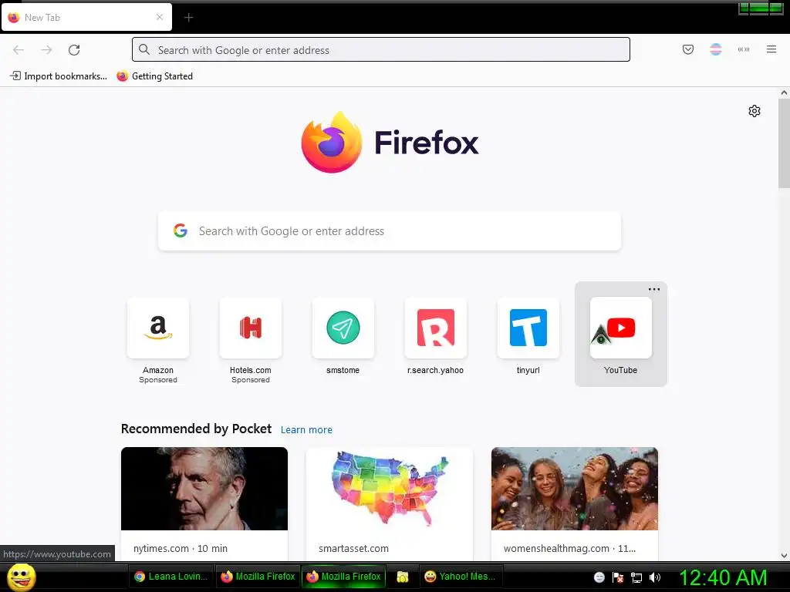790x592 pixels.
Task: Click the Recommended by Pocket heading
Action: click(x=196, y=429)
